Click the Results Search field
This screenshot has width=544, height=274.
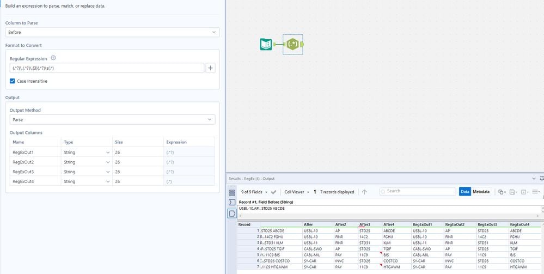point(418,191)
